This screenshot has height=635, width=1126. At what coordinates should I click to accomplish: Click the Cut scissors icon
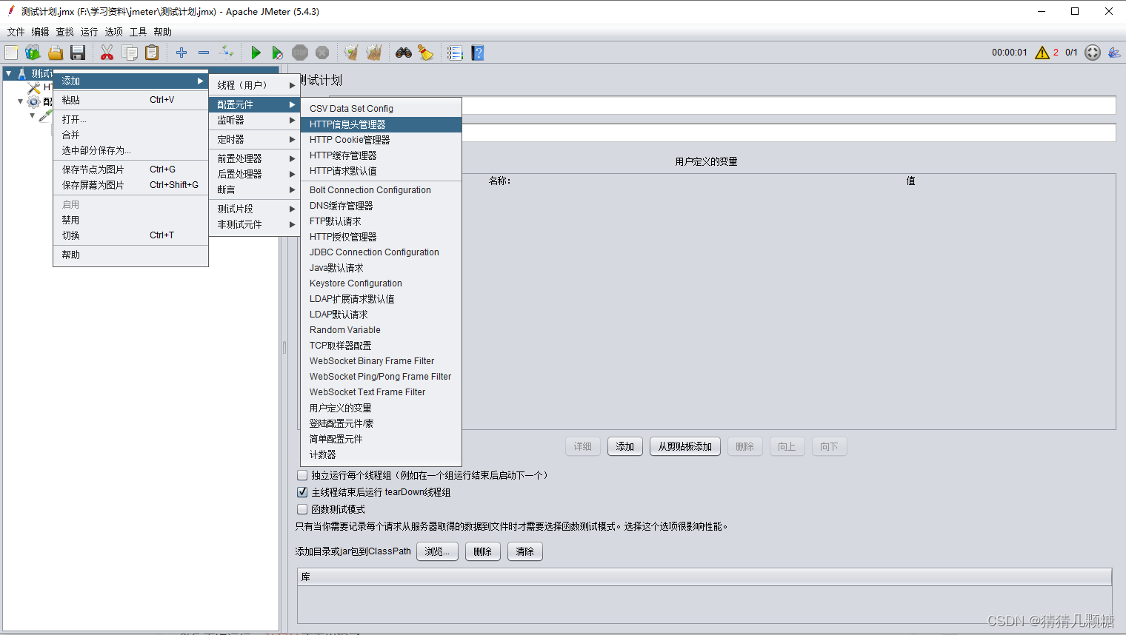[107, 53]
